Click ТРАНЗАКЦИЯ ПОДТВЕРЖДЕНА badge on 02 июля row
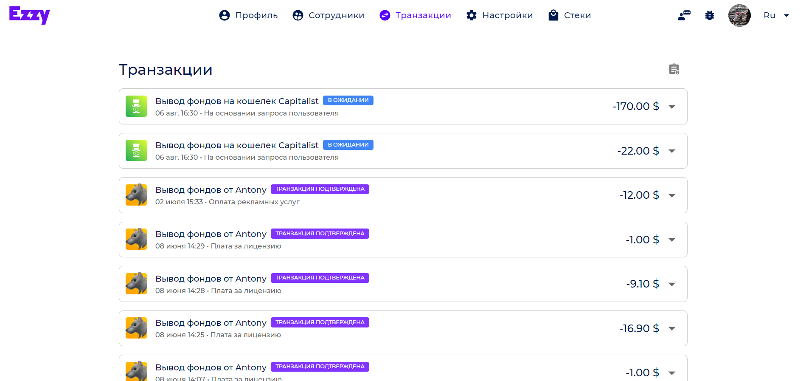 pos(320,189)
